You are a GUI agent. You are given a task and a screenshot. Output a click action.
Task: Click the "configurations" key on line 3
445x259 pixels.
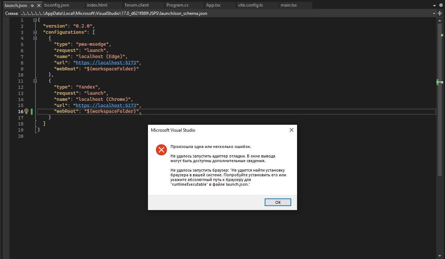pyautogui.click(x=64, y=32)
